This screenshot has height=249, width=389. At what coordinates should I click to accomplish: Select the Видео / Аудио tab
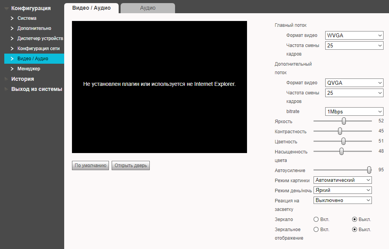coord(91,8)
